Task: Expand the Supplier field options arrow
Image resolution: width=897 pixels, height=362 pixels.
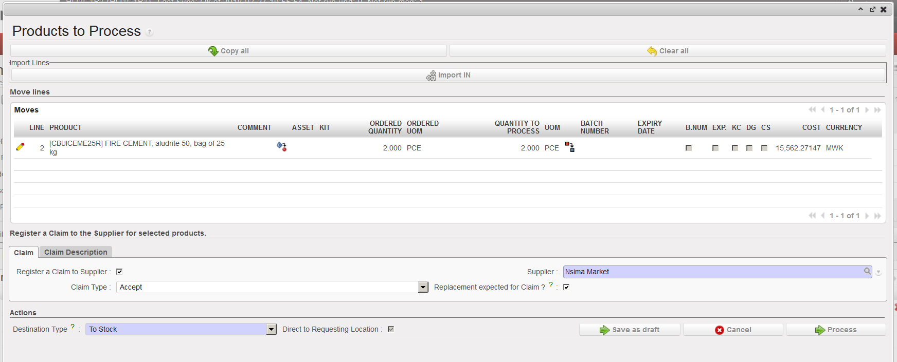Action: [878, 272]
